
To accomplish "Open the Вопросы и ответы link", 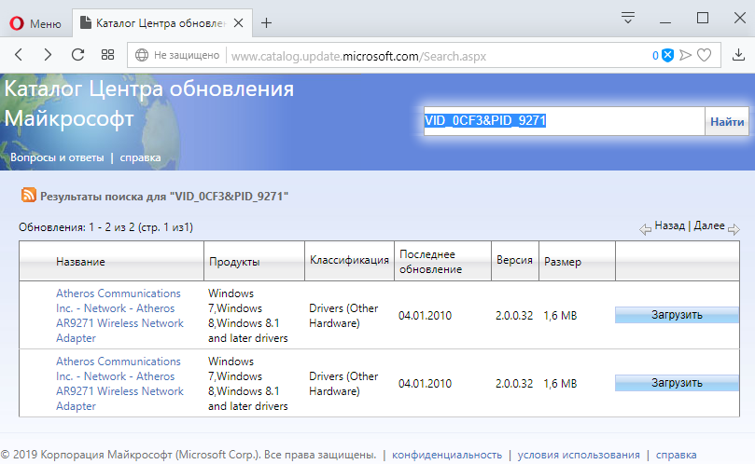I will tap(57, 157).
